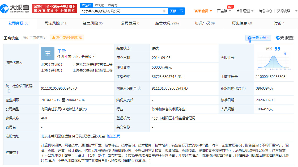This screenshot has width=298, height=167.
Task: Click the 天眼评分 distribution chart
Action: [274, 61]
